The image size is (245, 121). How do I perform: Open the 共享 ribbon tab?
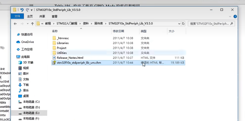pyautogui.click(x=42, y=16)
